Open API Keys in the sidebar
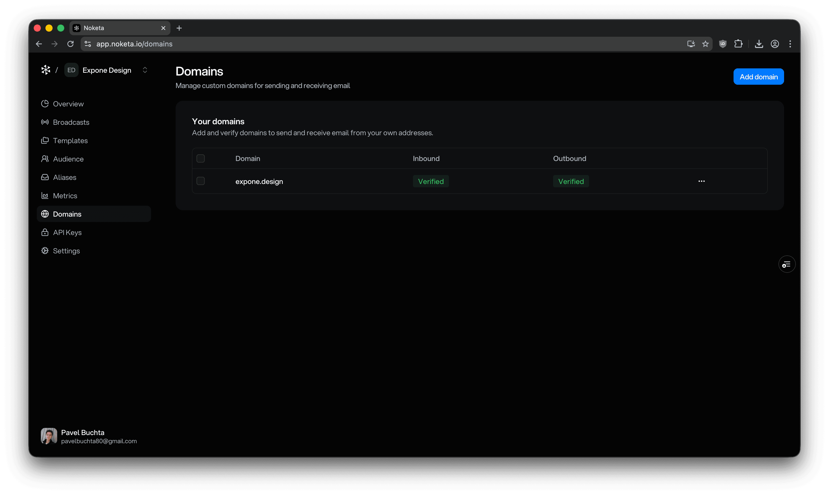829x495 pixels. [x=67, y=232]
